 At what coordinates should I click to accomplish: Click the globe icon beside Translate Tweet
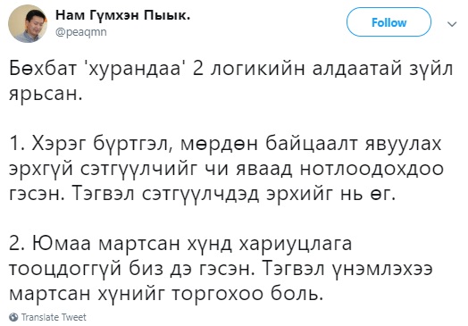click(13, 317)
